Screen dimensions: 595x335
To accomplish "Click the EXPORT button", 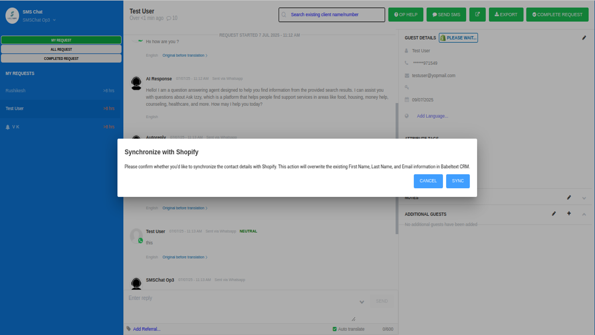I will pos(506,15).
